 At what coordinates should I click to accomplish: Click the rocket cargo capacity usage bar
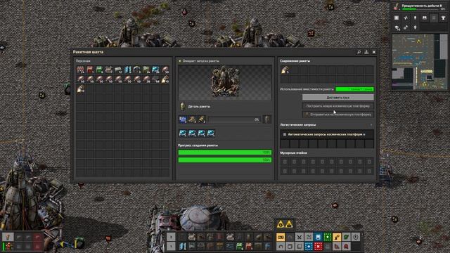pos(354,89)
